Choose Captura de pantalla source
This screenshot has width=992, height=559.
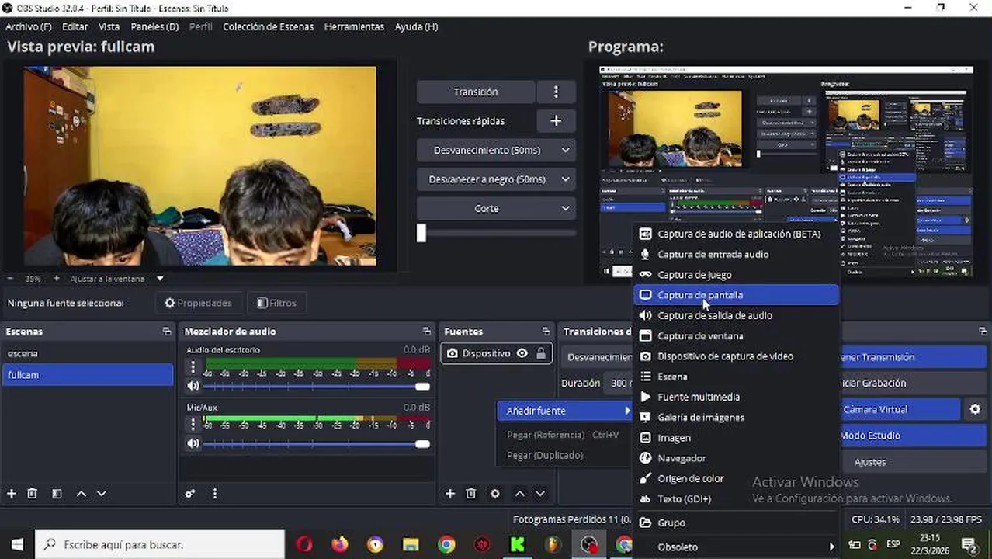tap(737, 295)
